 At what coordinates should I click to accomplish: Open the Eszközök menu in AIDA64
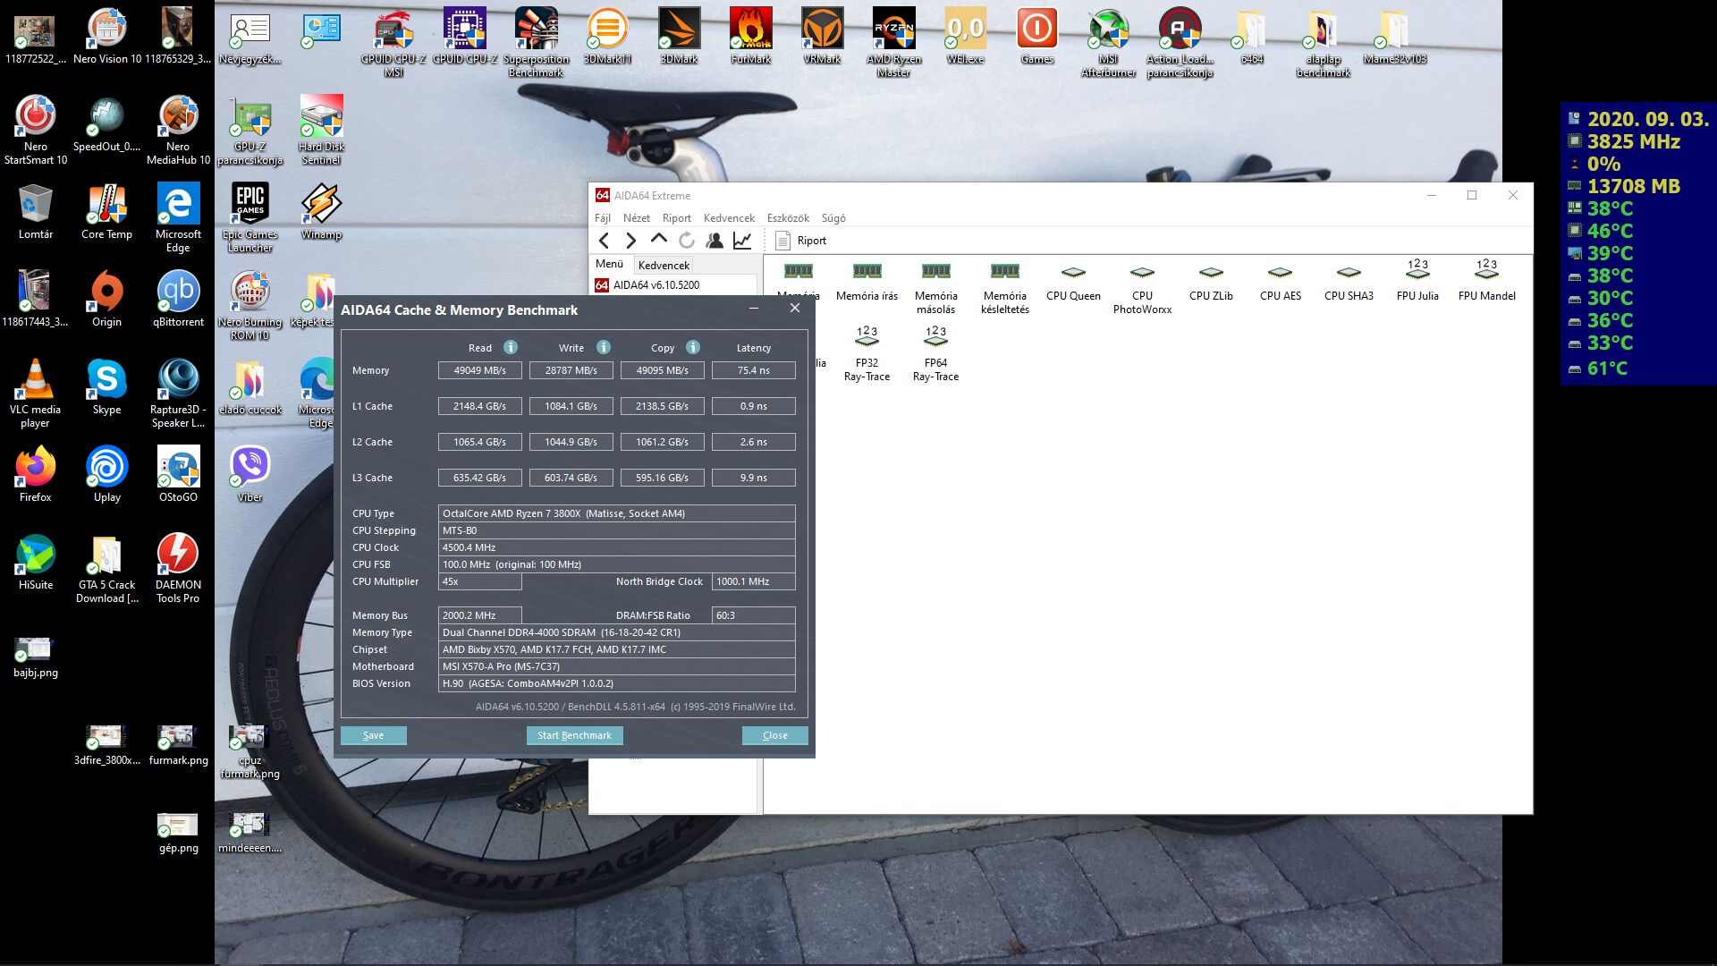788,217
